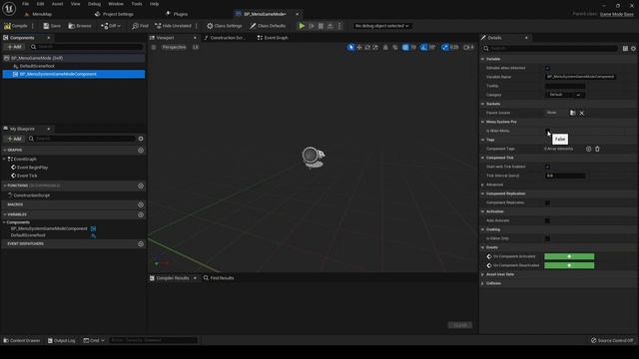The width and height of the screenshot is (639, 359).
Task: Enable the Is Main Menu checkbox
Action: [547, 131]
